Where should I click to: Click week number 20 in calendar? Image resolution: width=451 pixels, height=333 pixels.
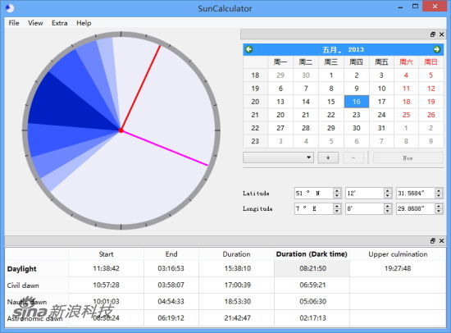[x=255, y=102]
